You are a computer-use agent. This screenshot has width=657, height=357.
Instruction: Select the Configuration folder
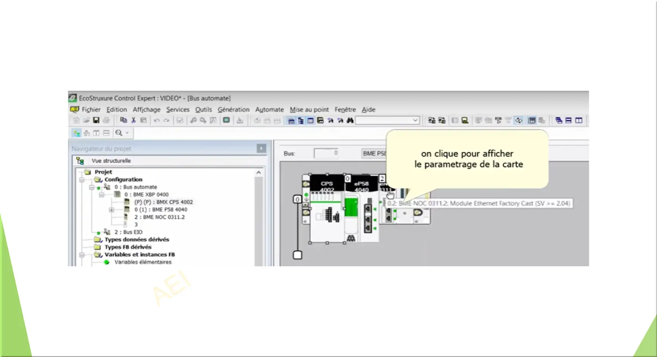pos(123,180)
